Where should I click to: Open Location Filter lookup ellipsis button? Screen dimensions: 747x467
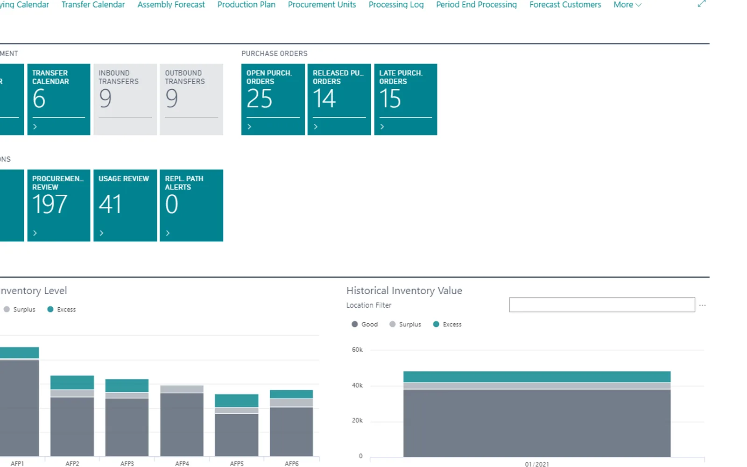(702, 305)
